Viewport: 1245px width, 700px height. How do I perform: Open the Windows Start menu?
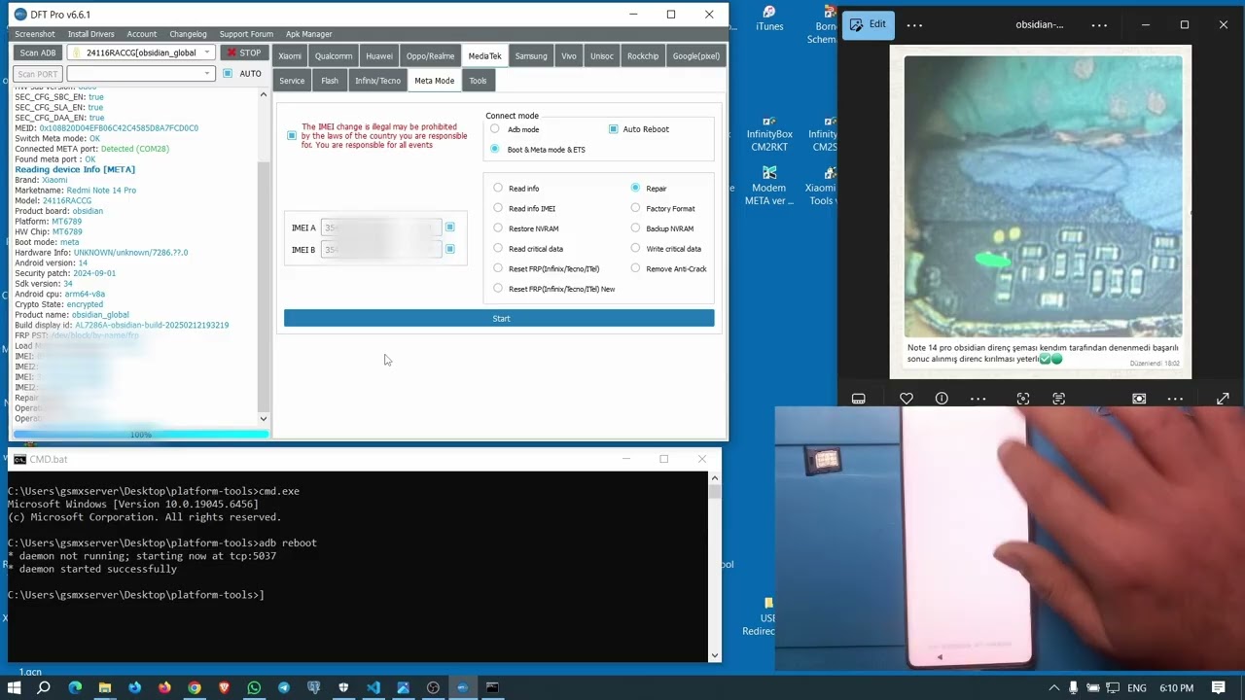[x=14, y=688]
